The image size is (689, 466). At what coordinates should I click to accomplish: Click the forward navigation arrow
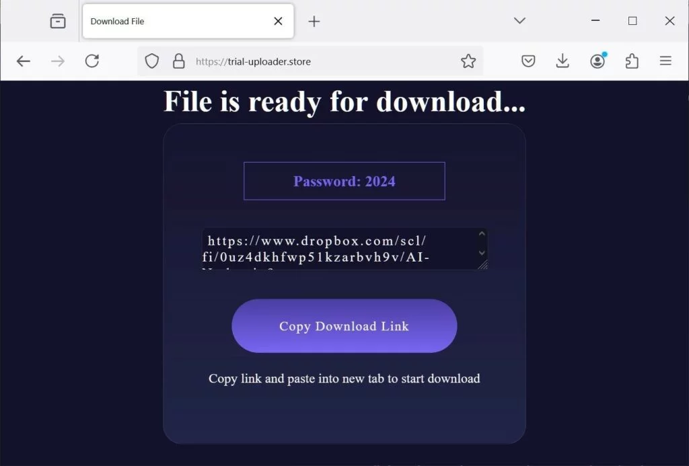pos(58,61)
